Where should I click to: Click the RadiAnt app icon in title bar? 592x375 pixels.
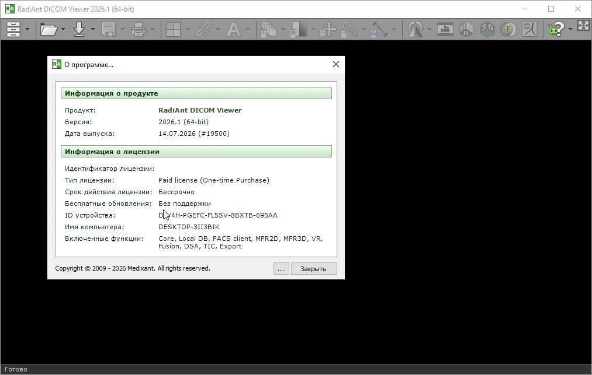tap(10, 9)
